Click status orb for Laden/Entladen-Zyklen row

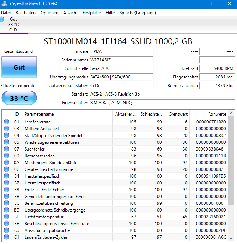pos(6,237)
